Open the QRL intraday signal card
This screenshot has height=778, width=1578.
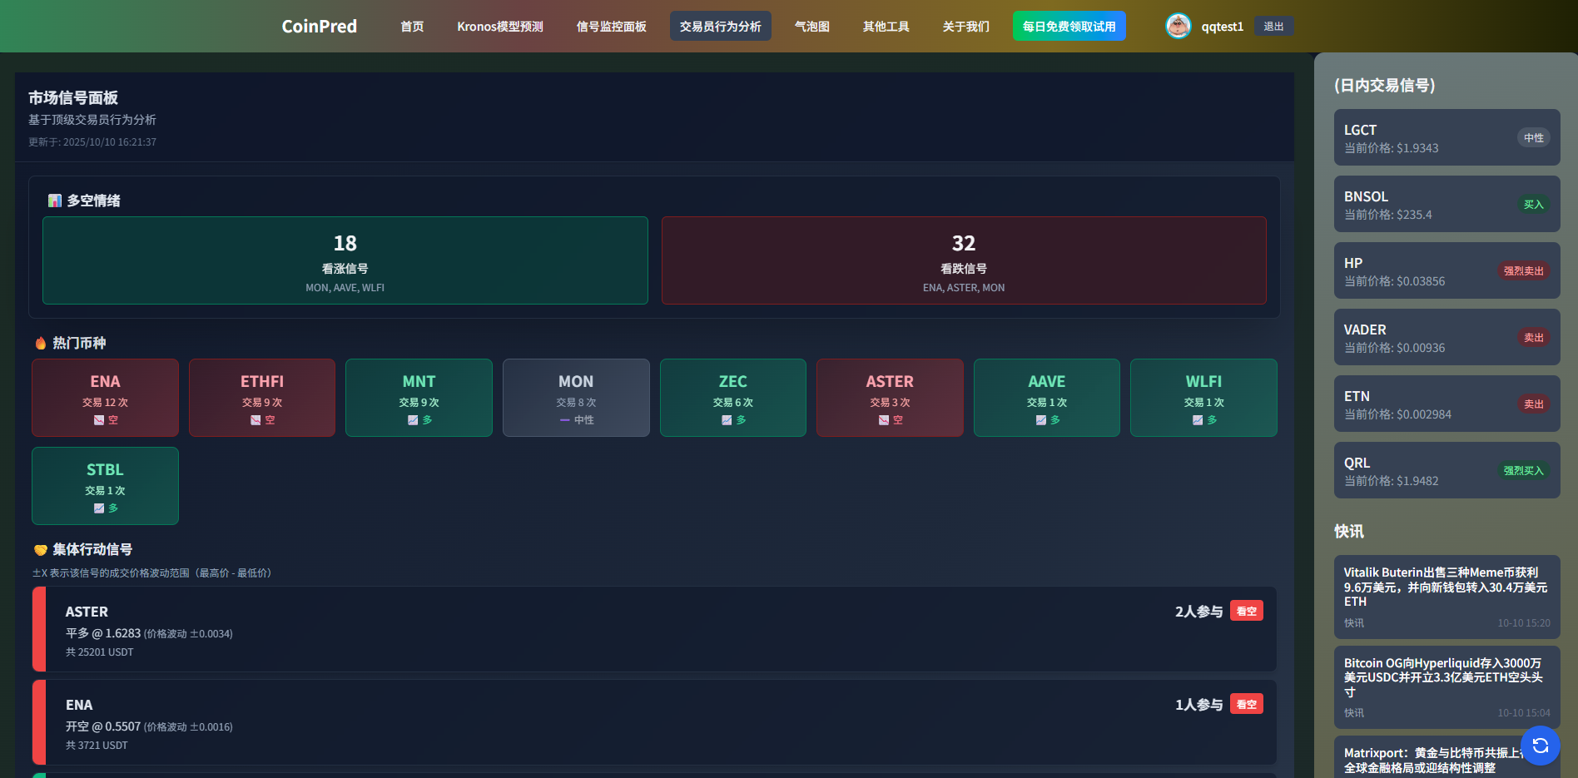click(x=1446, y=471)
